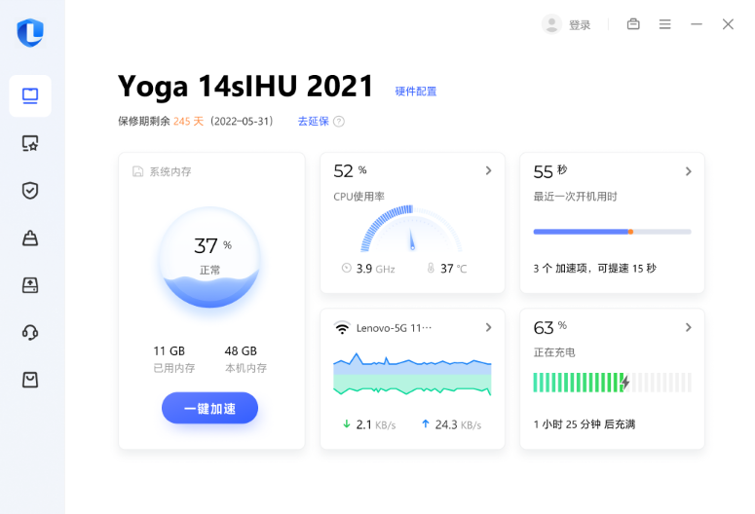The width and height of the screenshot is (755, 514).
Task: Open the toolbox briefcase icon in title bar
Action: coord(633,24)
